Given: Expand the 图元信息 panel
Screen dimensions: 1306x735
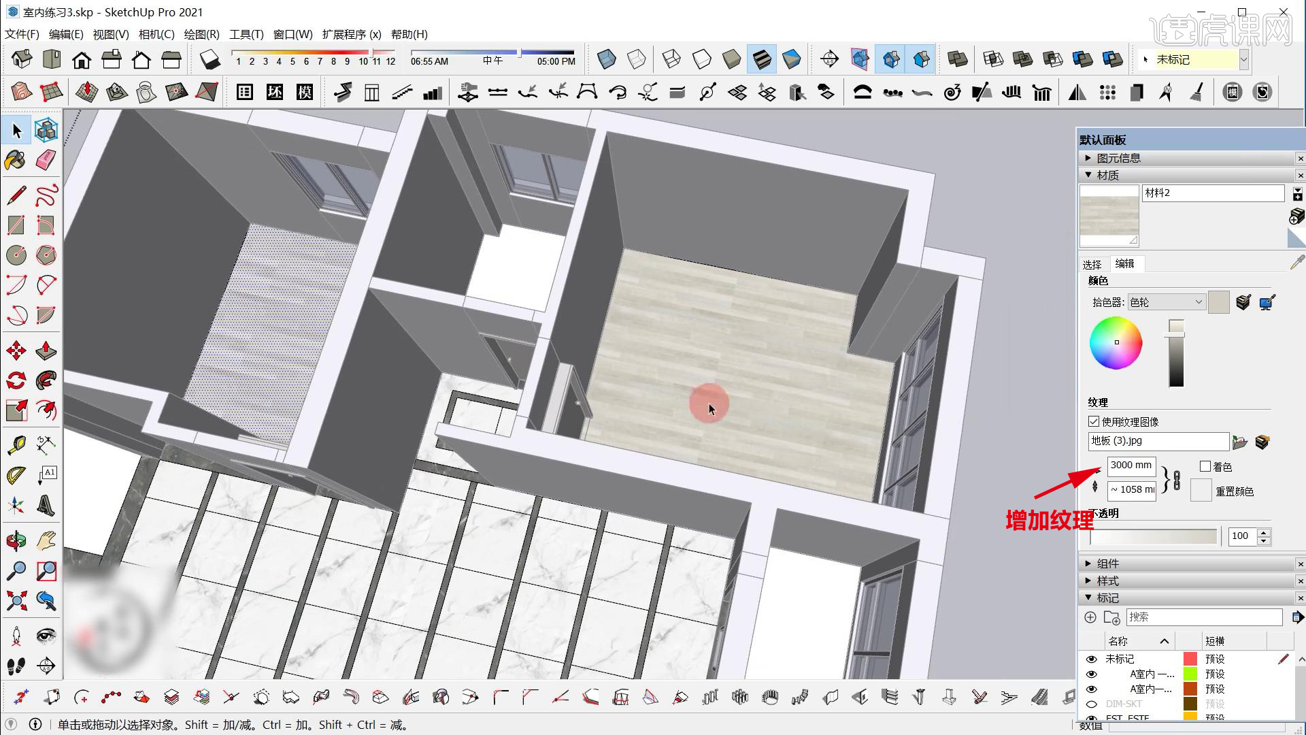Looking at the screenshot, I should click(1088, 158).
